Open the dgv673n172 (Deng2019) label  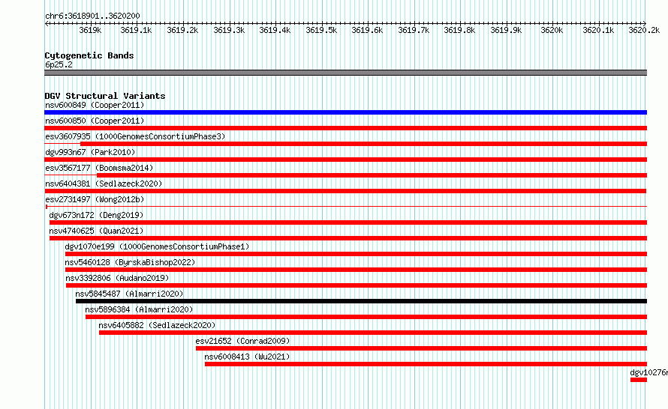pyautogui.click(x=96, y=215)
